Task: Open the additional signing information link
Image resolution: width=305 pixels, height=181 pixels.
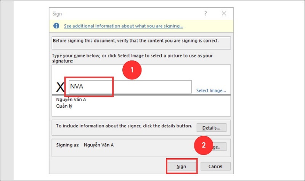Action: pos(124,26)
